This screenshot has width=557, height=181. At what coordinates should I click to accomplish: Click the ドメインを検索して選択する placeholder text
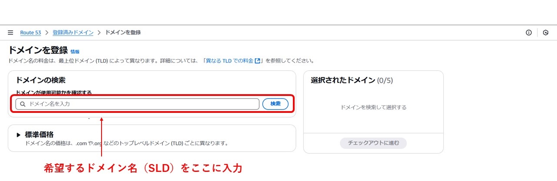373,107
